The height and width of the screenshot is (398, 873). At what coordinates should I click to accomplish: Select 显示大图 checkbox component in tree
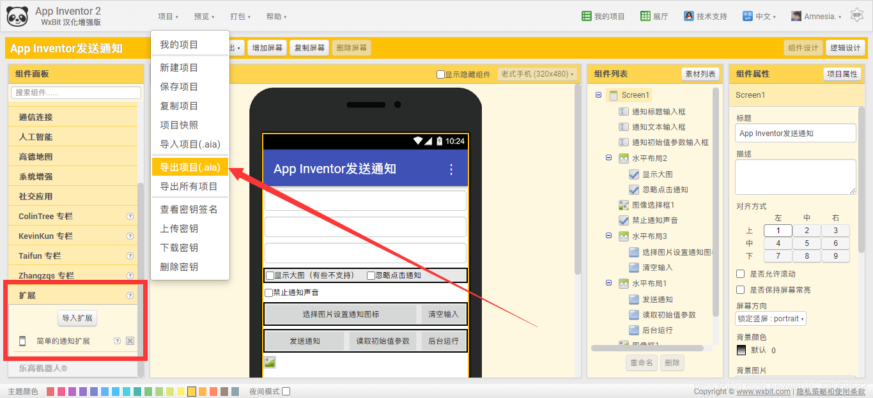(658, 174)
